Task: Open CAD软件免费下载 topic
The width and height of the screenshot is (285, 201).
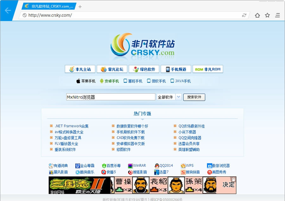Action: click(x=130, y=138)
